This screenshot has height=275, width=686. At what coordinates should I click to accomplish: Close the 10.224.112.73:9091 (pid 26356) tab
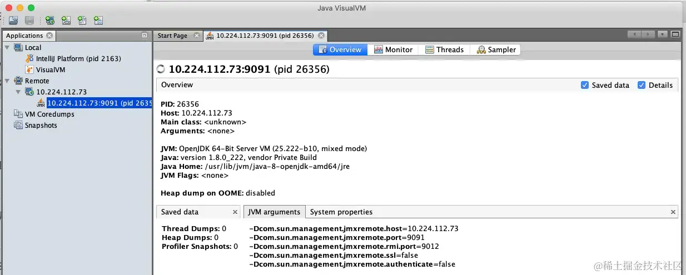click(x=321, y=36)
